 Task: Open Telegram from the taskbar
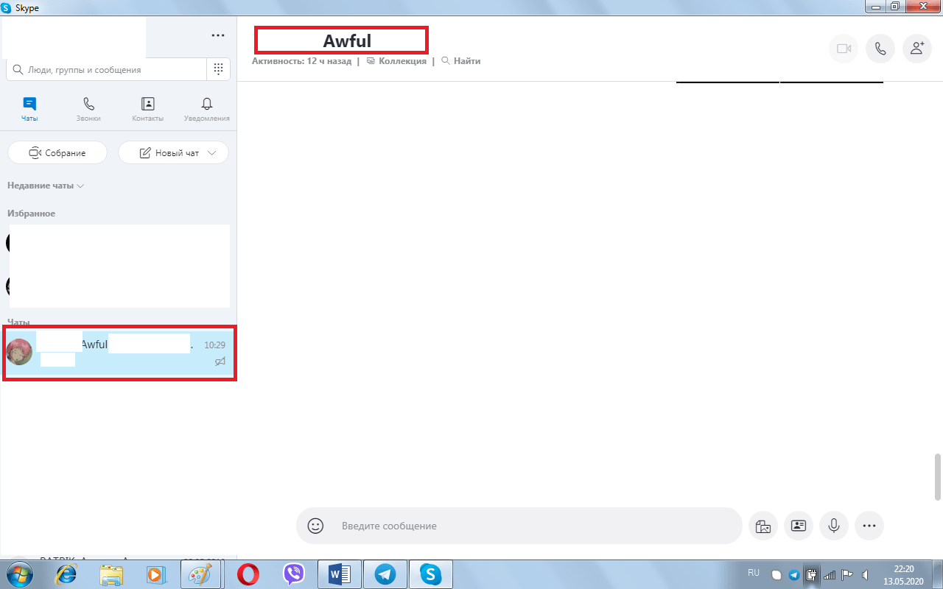click(385, 574)
